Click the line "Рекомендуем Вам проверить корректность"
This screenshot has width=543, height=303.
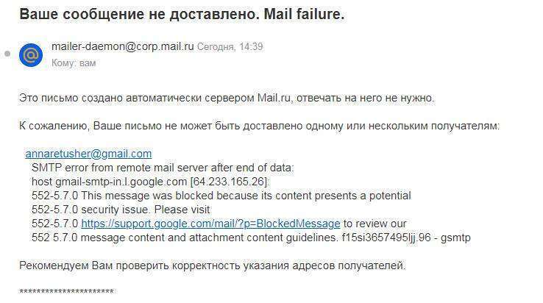[212, 265]
